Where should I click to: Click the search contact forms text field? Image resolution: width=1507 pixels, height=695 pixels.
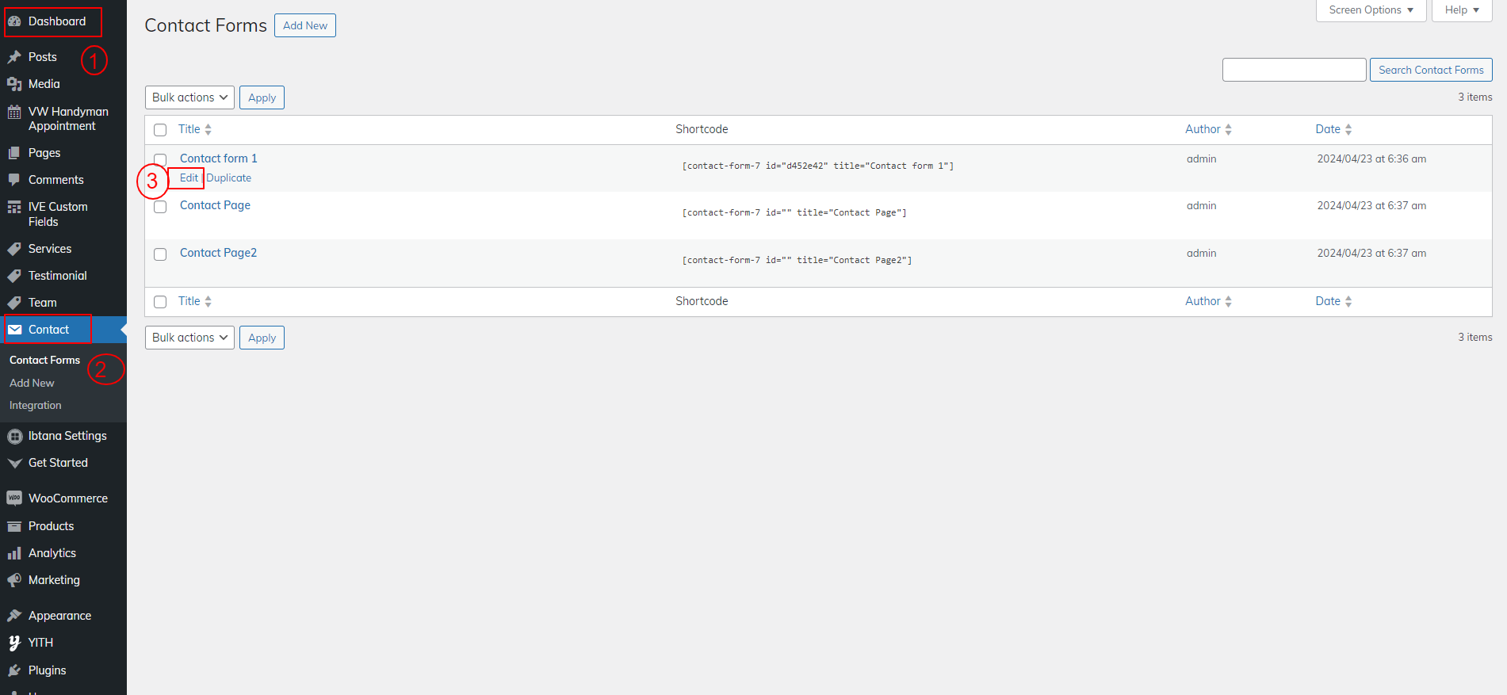coord(1294,70)
